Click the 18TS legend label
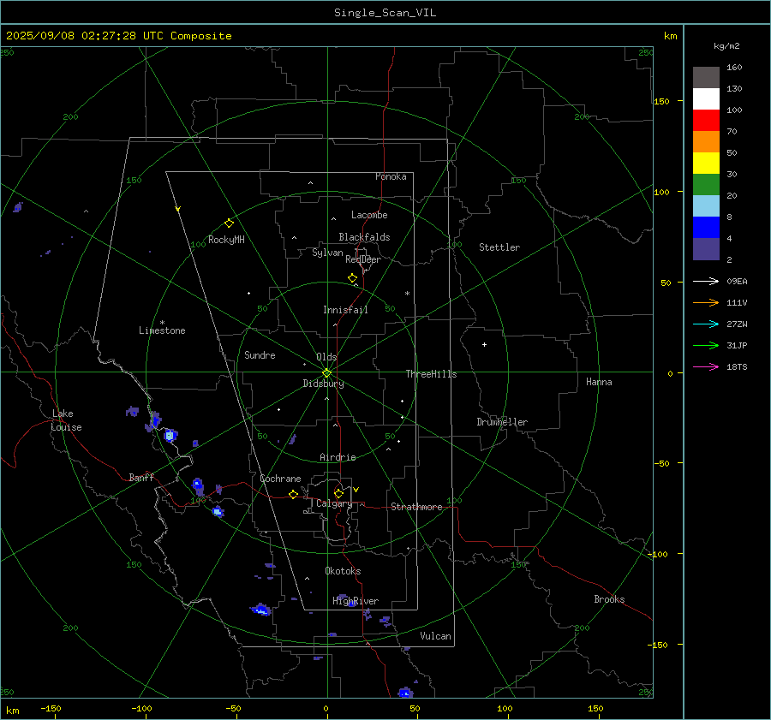 737,366
